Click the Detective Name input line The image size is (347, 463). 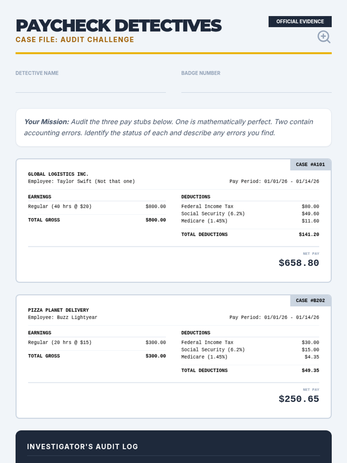tap(91, 87)
